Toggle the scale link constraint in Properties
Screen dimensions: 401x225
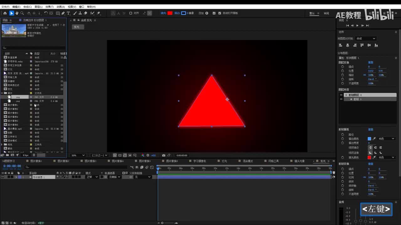365,75
